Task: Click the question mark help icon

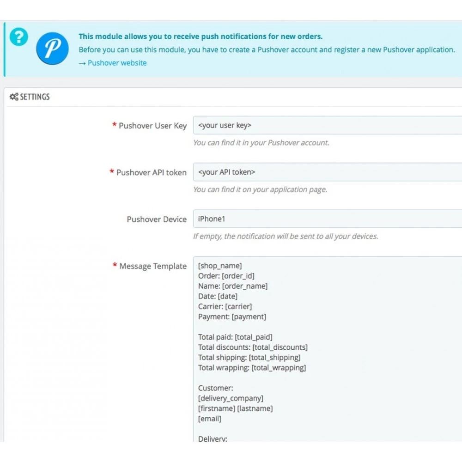Action: [19, 37]
